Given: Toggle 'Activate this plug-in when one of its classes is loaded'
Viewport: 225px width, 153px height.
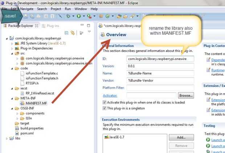Looking at the screenshot, I should click(105, 102).
